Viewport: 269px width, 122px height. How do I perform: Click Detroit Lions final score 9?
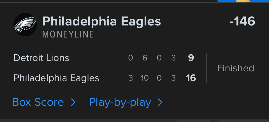191,58
